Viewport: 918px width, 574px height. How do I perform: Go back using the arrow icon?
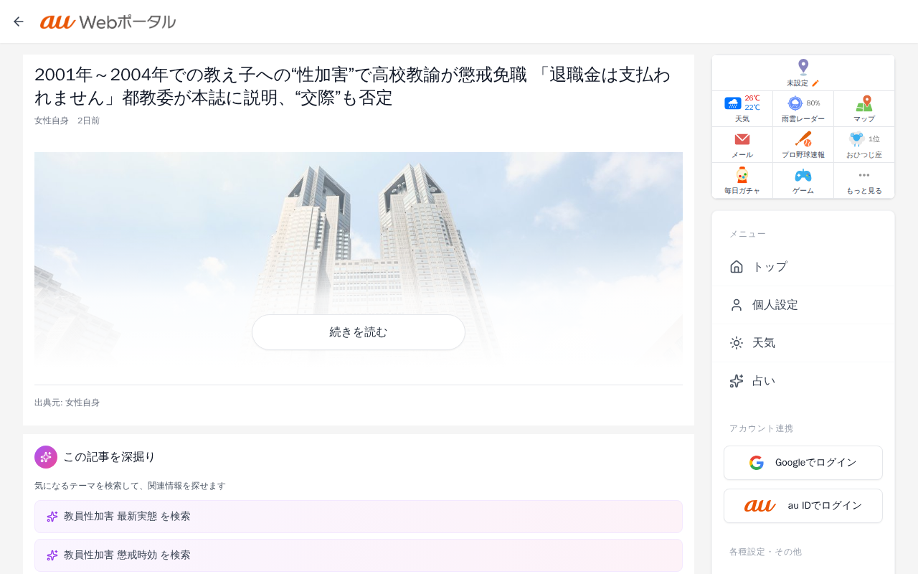tap(19, 22)
